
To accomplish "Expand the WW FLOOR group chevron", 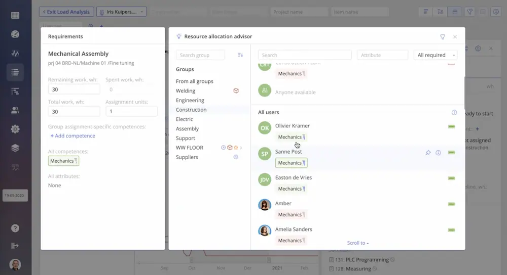I will coord(241,148).
